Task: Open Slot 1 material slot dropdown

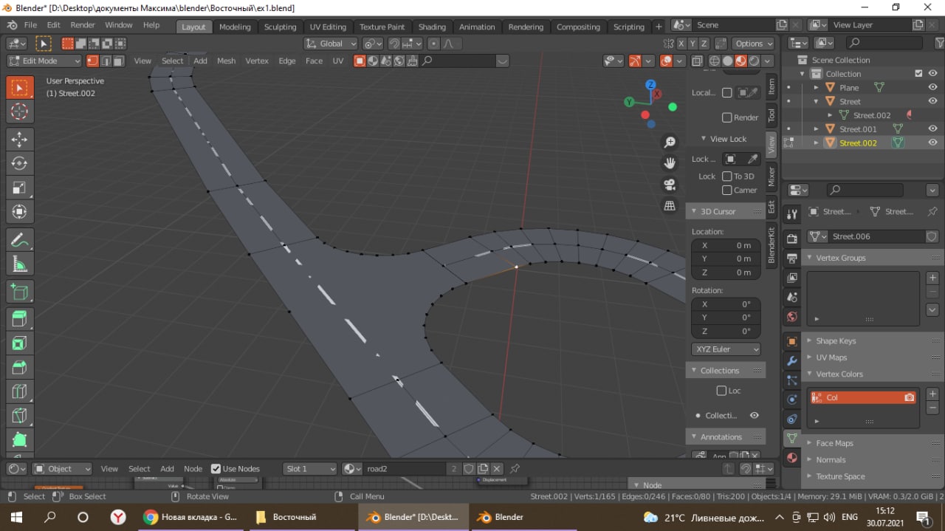Action: click(310, 469)
